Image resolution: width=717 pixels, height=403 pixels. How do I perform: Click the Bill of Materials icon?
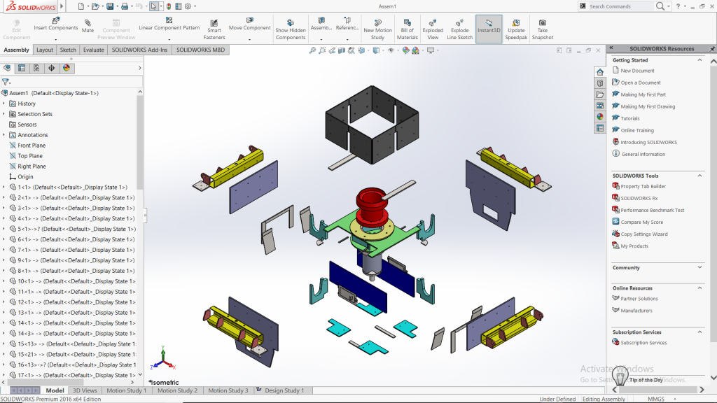[407, 29]
